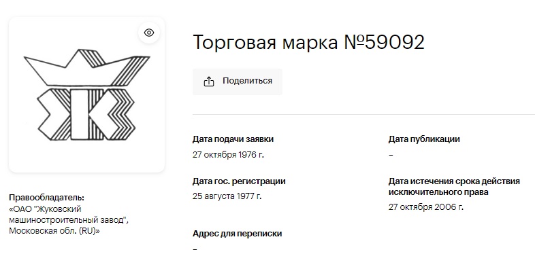The width and height of the screenshot is (535, 269).
Task: Click the stylized ЖК letters in logo
Action: pos(86,115)
